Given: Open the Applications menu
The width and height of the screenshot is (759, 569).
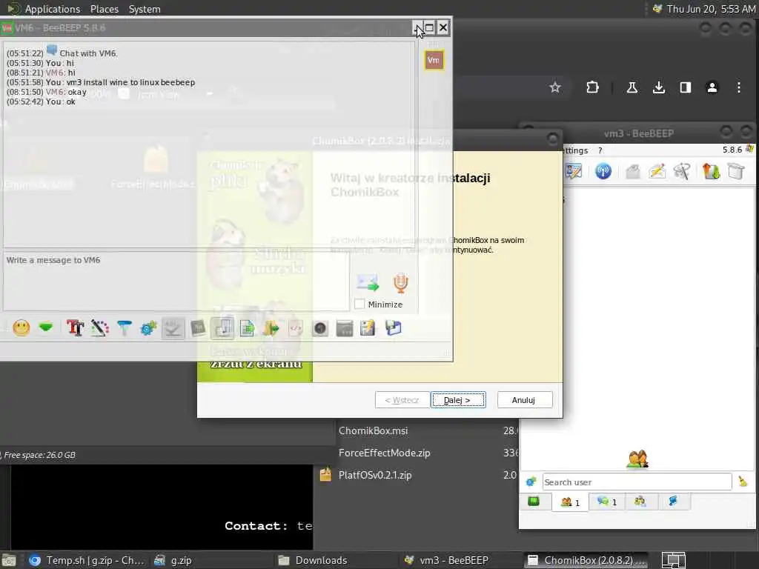Looking at the screenshot, I should click(x=53, y=9).
